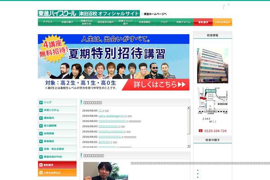Open the 校舎からのお知らせ nav tab
This screenshot has width=270, height=180.
point(86,22)
